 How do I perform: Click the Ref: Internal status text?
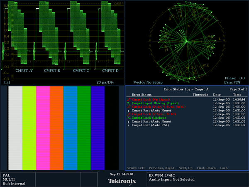pyautogui.click(x=14, y=183)
